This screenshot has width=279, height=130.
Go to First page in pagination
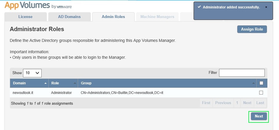click(206, 103)
